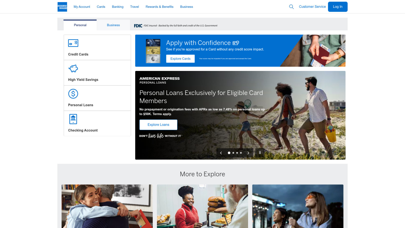405x228 pixels.
Task: Click the FDIC logo
Action: point(138,26)
